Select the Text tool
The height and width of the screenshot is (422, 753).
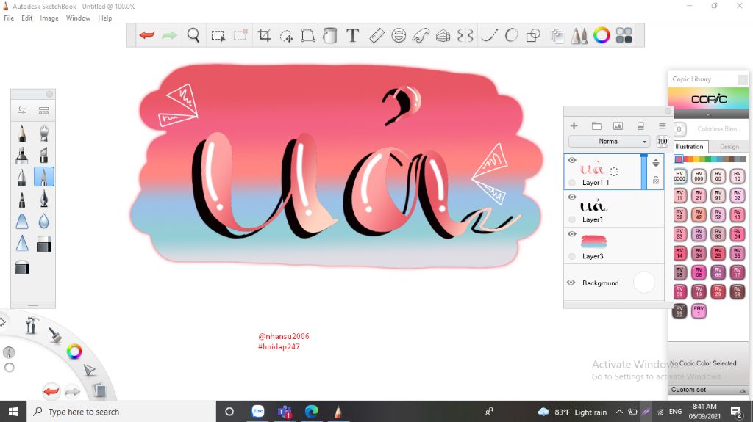pyautogui.click(x=352, y=35)
